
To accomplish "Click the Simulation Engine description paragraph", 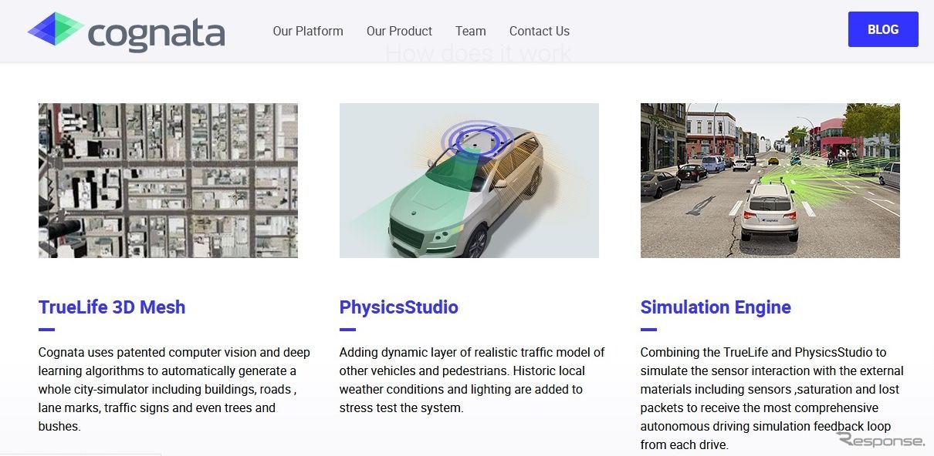I will click(772, 398).
